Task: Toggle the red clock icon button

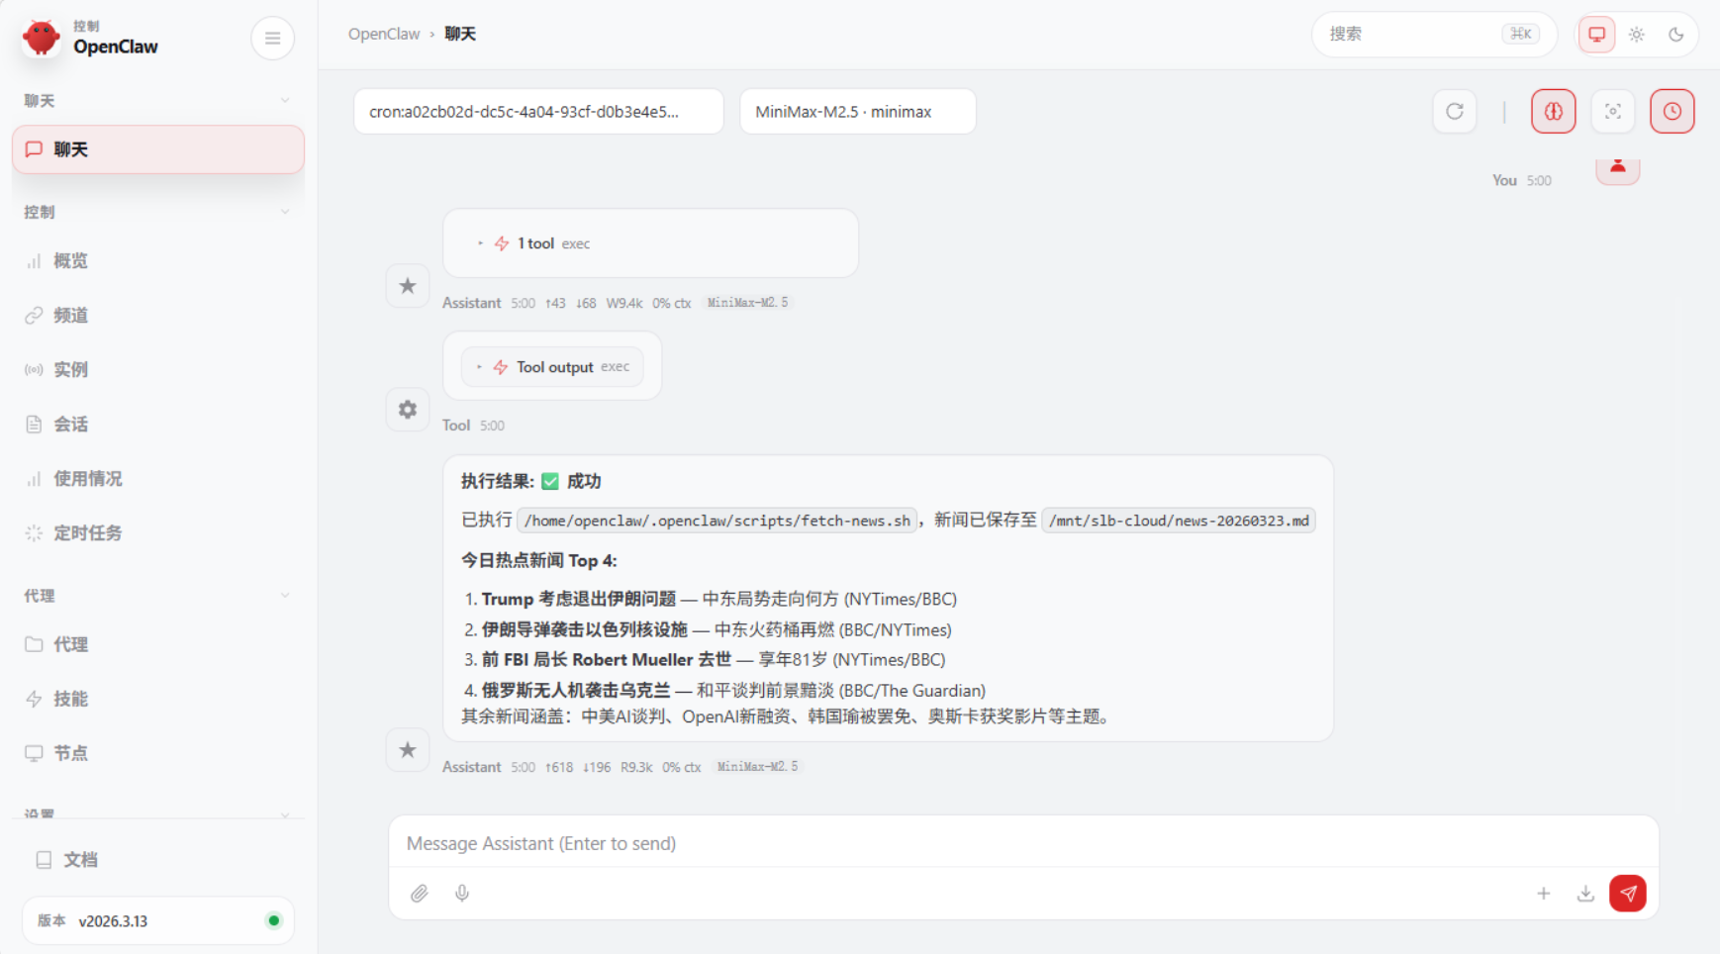Action: (1672, 112)
